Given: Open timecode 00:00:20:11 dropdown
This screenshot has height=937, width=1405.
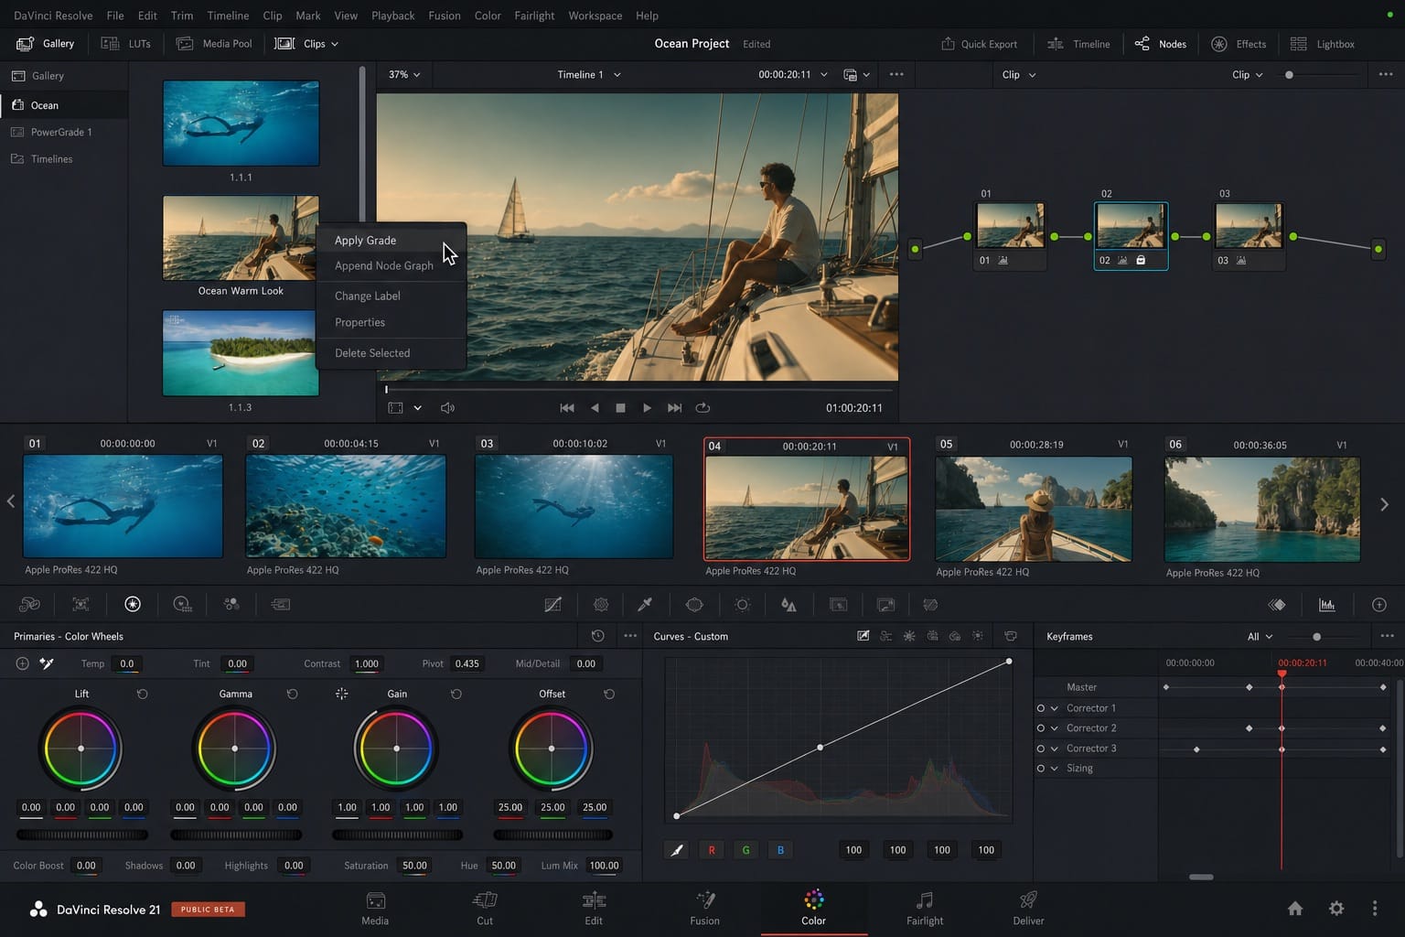Looking at the screenshot, I should point(793,75).
